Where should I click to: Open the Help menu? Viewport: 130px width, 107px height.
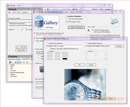point(101,9)
